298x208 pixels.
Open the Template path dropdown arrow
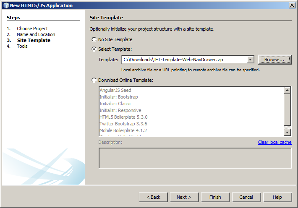pos(251,60)
